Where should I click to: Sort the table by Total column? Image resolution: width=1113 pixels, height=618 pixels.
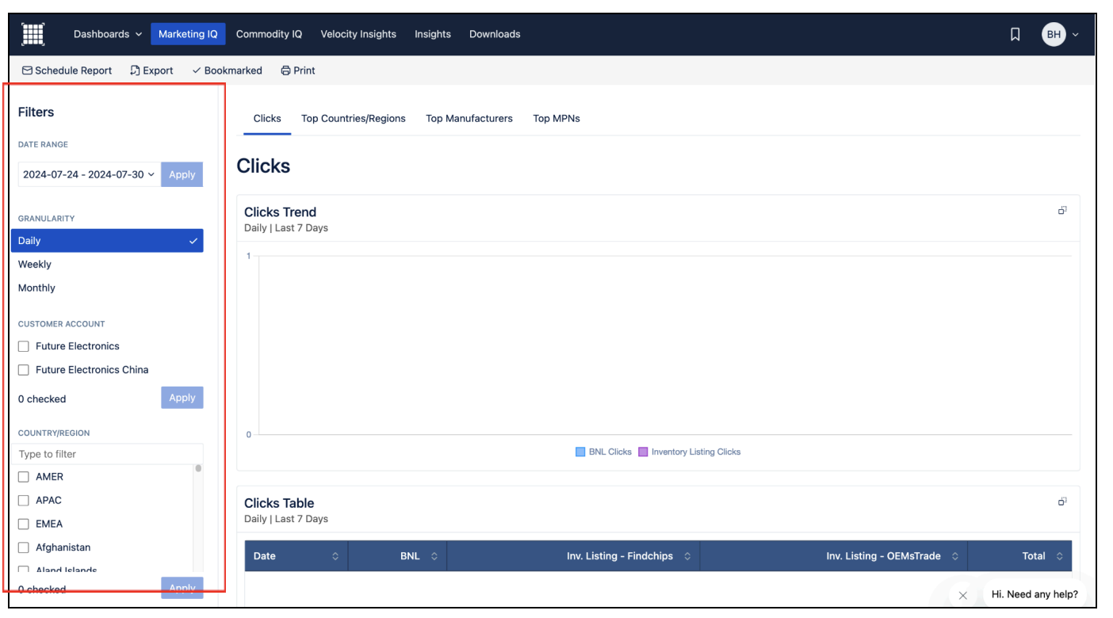1061,556
